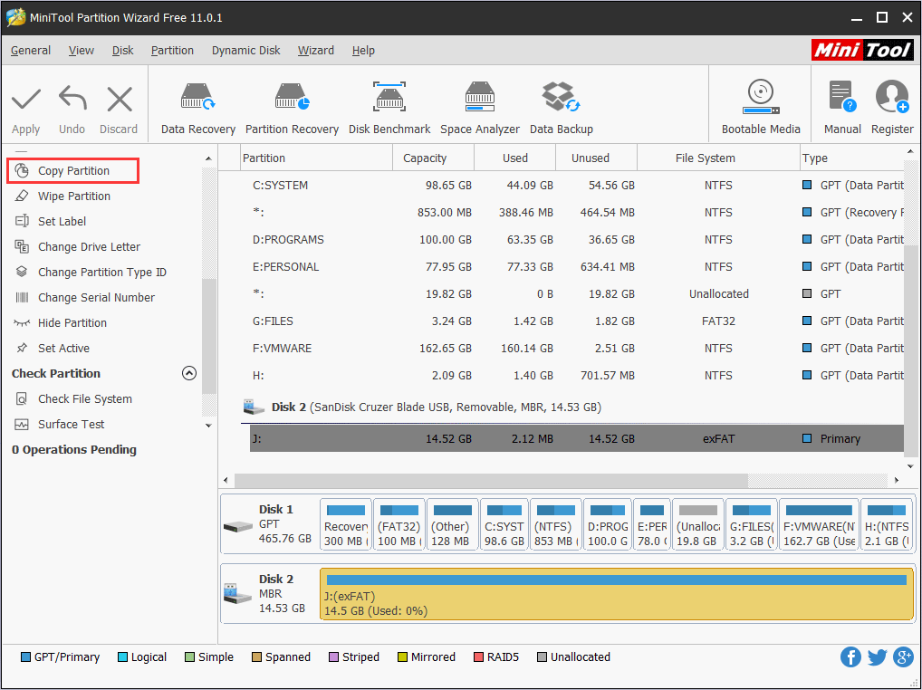Image resolution: width=922 pixels, height=690 pixels.
Task: Click the Unallocated 19.8 GB block in disk map
Action: [698, 524]
